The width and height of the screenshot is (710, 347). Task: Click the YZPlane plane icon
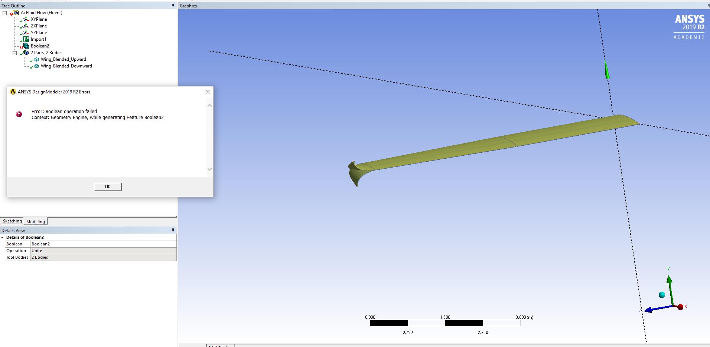coord(26,33)
